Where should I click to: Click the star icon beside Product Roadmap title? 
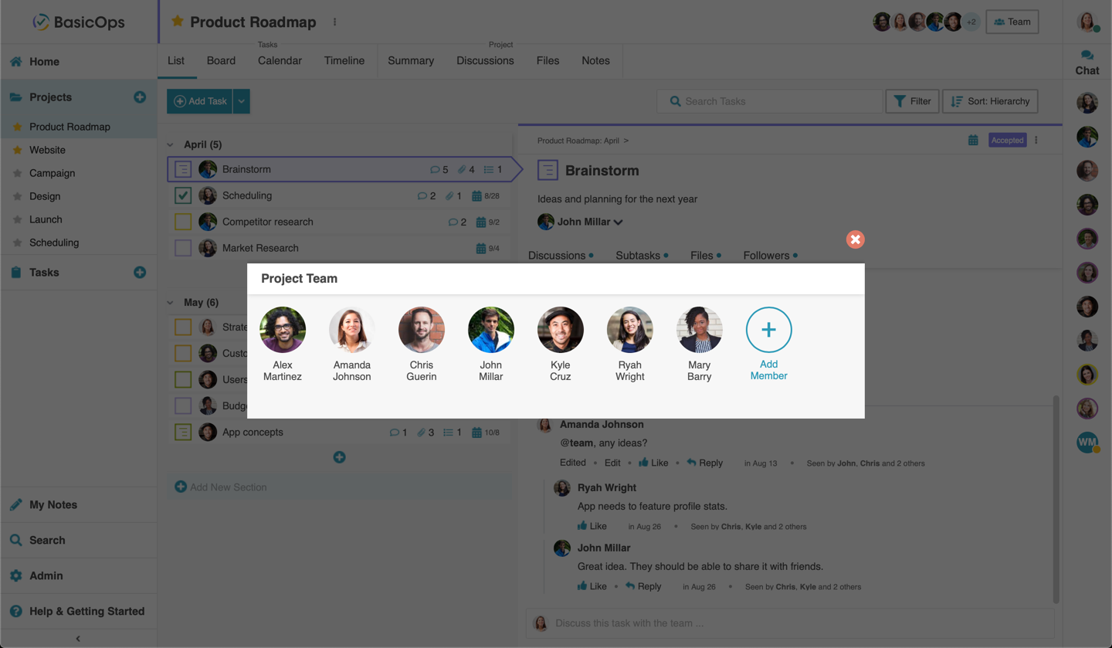(178, 22)
